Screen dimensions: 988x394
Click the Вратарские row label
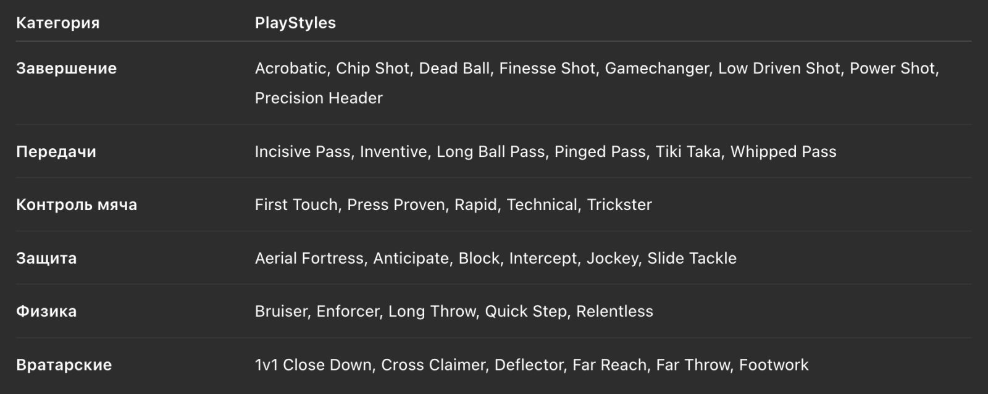64,365
